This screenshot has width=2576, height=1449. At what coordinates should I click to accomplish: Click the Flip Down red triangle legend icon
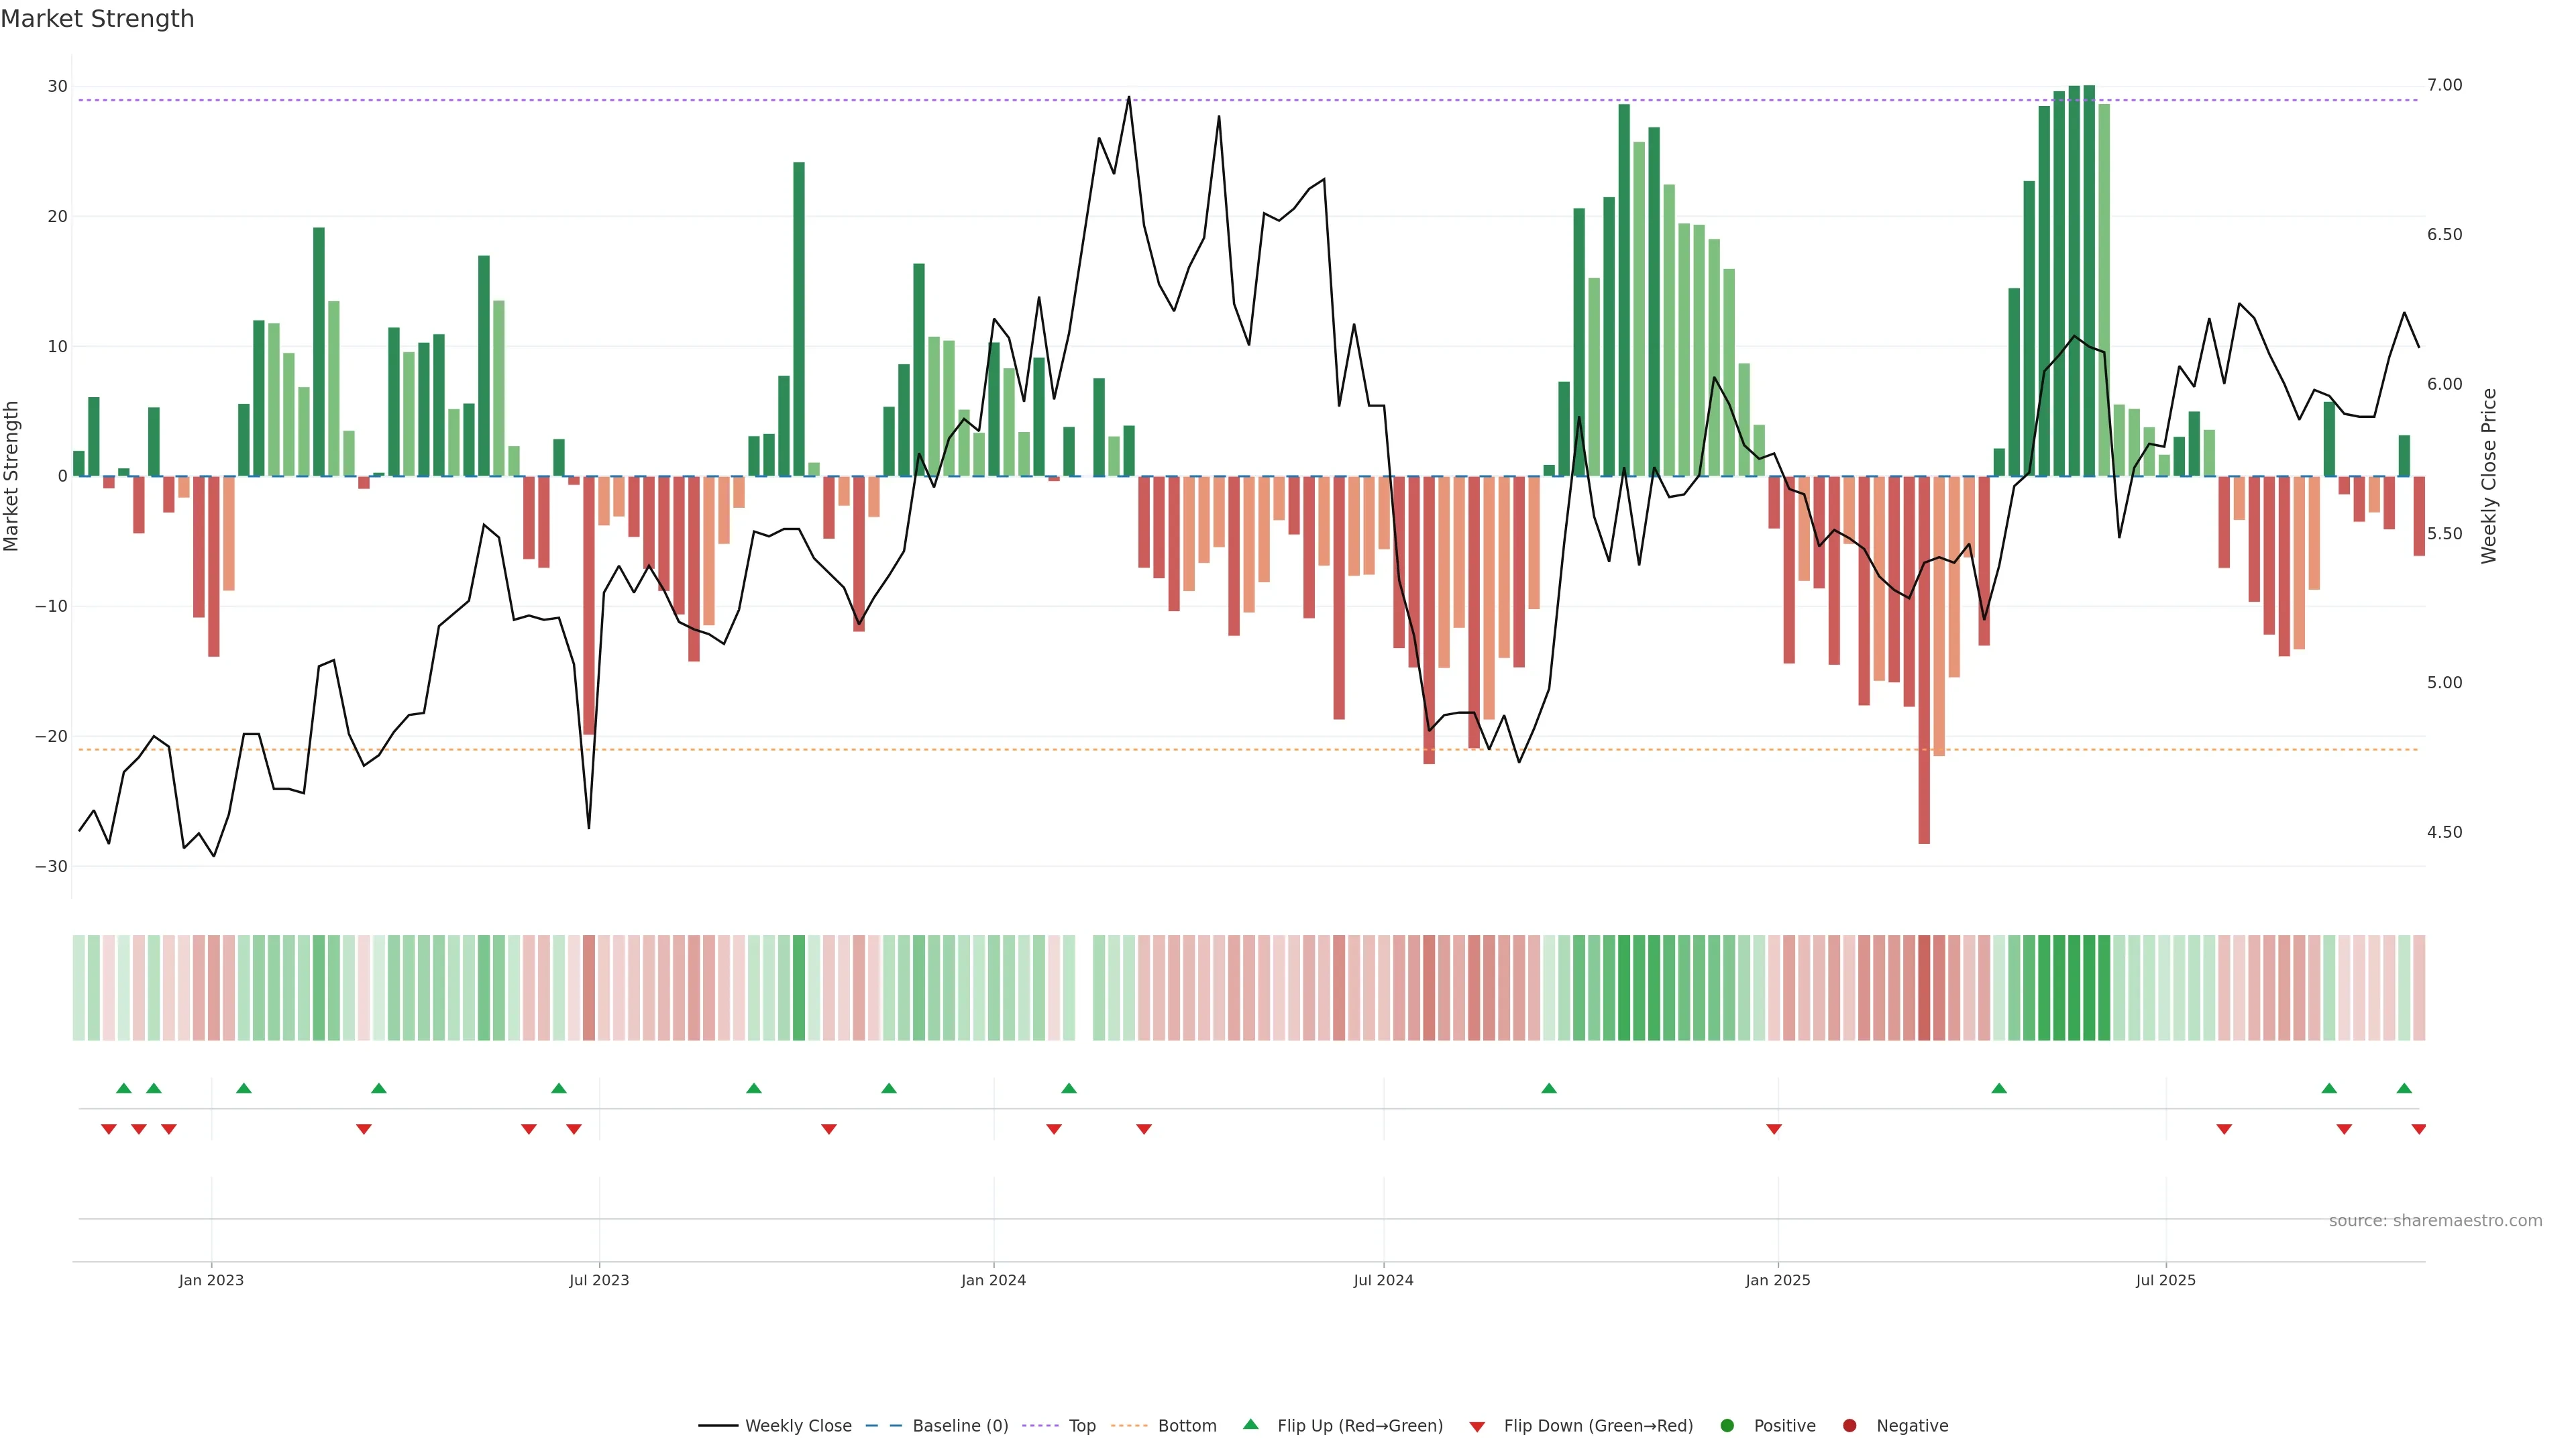coord(1477,1427)
